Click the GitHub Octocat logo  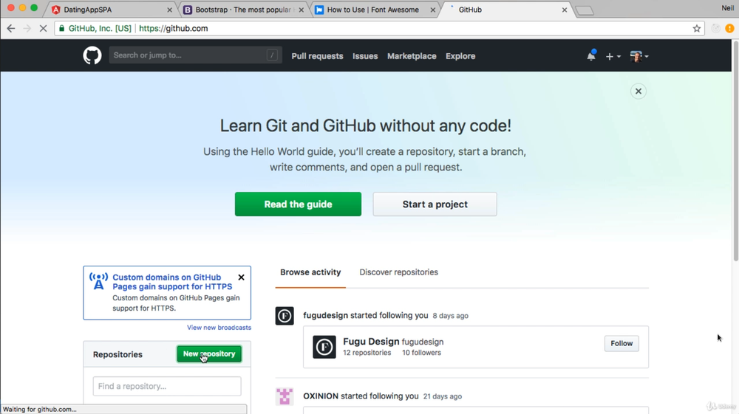pos(92,55)
